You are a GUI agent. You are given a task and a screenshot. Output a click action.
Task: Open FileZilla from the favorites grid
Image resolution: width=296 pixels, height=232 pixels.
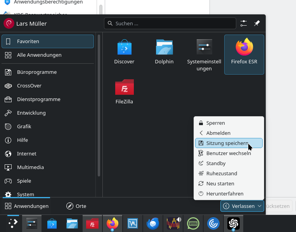click(124, 92)
